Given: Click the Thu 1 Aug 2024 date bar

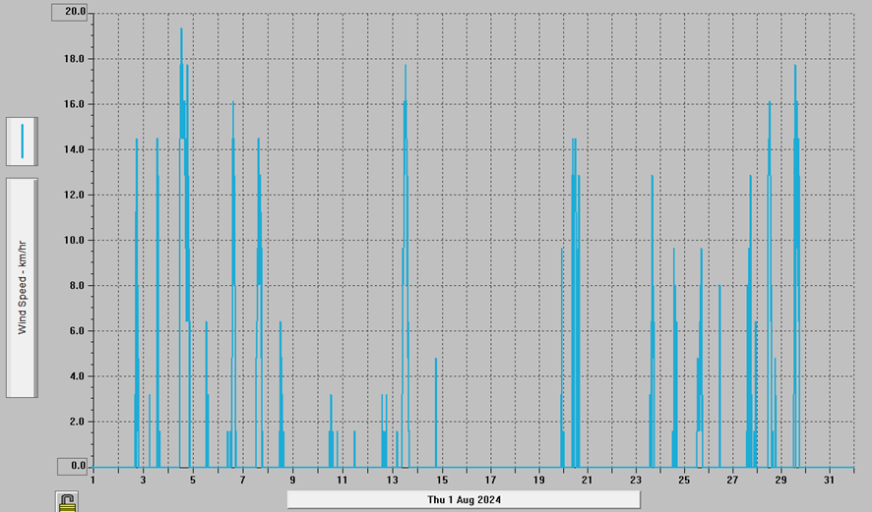Looking at the screenshot, I should pyautogui.click(x=465, y=500).
